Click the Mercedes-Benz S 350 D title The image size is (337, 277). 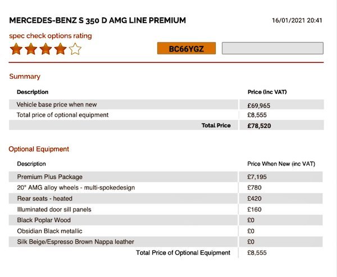coord(98,21)
